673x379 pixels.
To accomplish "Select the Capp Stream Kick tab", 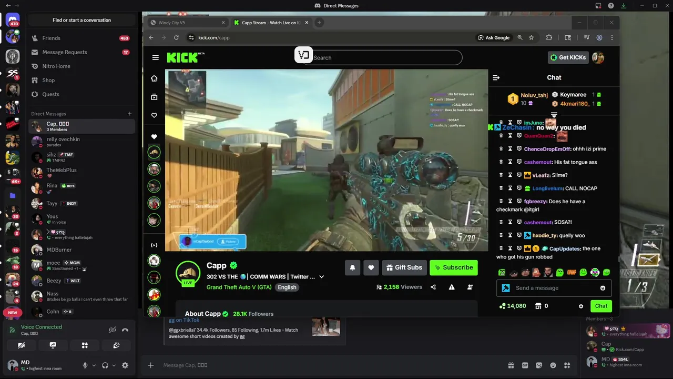I will 270,23.
